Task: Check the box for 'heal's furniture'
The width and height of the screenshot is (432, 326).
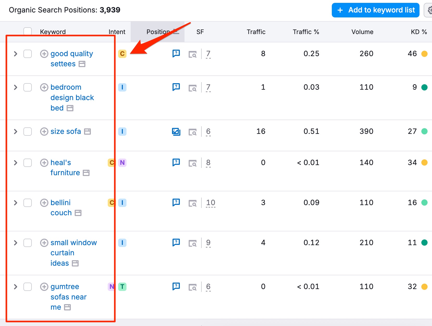Action: tap(28, 163)
